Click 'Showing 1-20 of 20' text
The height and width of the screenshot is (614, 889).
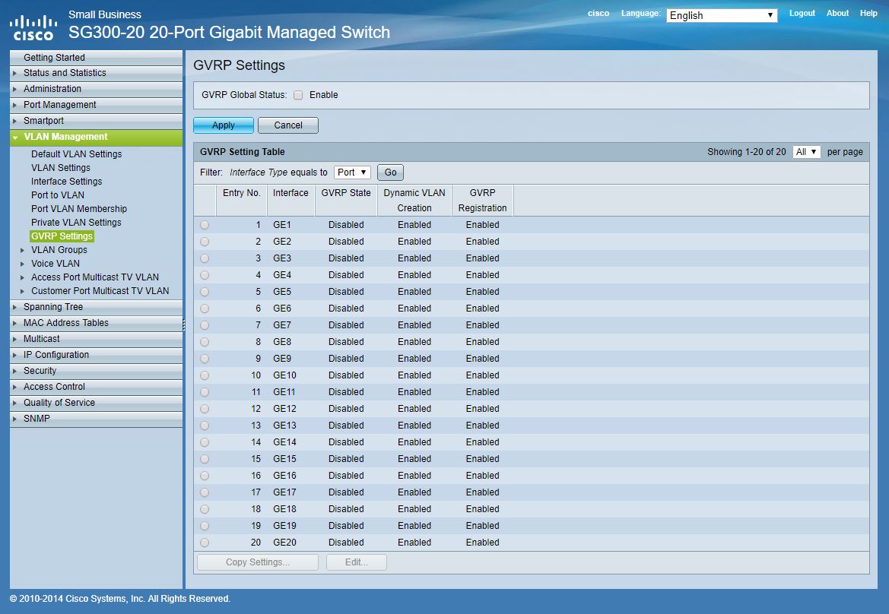coord(746,152)
